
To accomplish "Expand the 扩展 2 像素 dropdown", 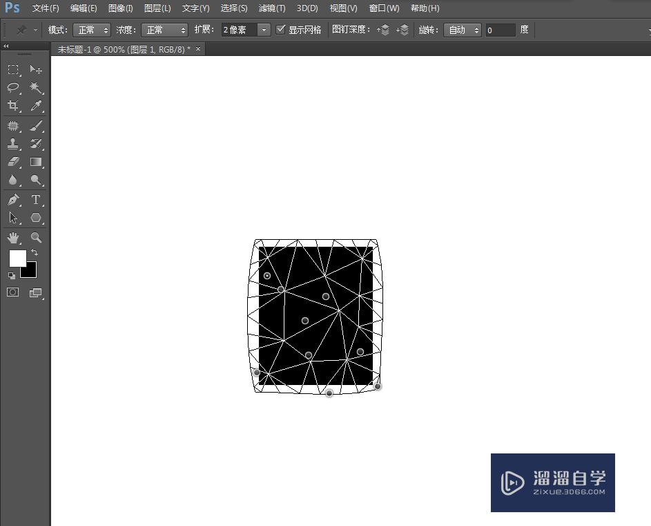I will point(264,30).
